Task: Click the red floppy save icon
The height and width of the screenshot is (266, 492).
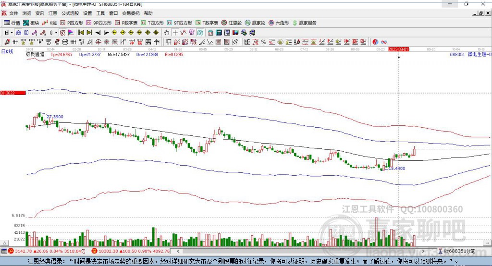Action: click(235, 33)
